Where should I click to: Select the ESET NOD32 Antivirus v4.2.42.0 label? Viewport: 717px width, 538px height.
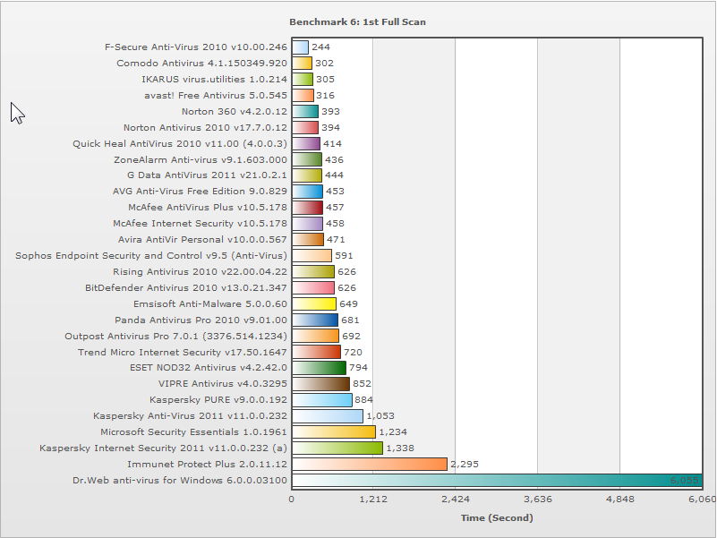point(209,367)
